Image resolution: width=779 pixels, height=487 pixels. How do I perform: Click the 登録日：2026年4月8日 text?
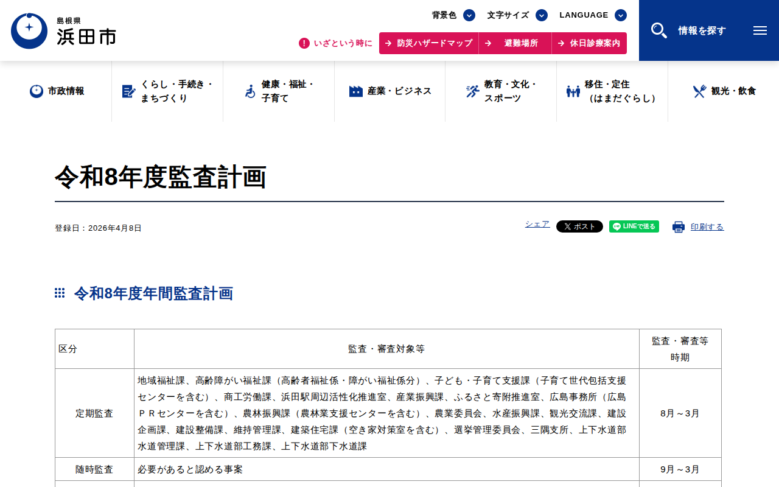(x=98, y=228)
